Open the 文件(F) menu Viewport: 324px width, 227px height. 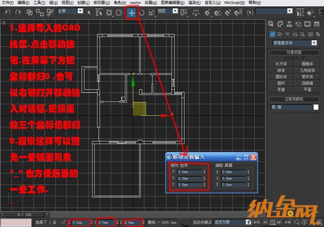tap(8, 3)
